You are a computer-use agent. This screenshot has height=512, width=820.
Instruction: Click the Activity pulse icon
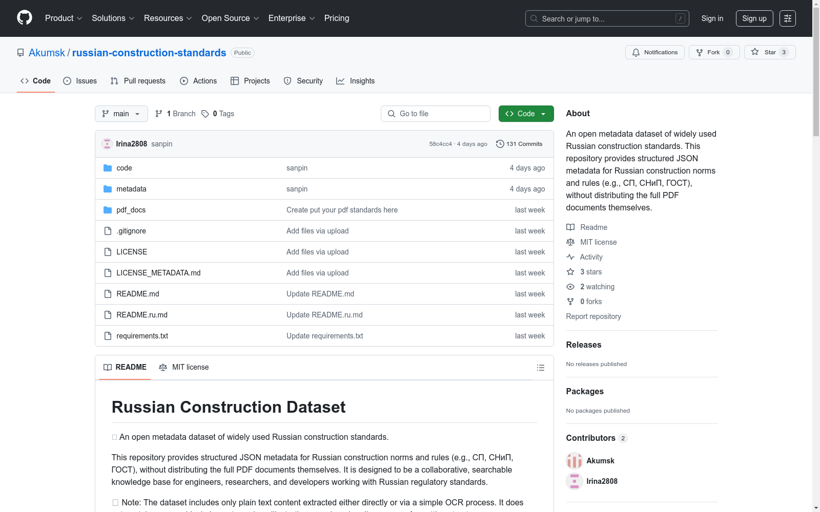pos(570,257)
